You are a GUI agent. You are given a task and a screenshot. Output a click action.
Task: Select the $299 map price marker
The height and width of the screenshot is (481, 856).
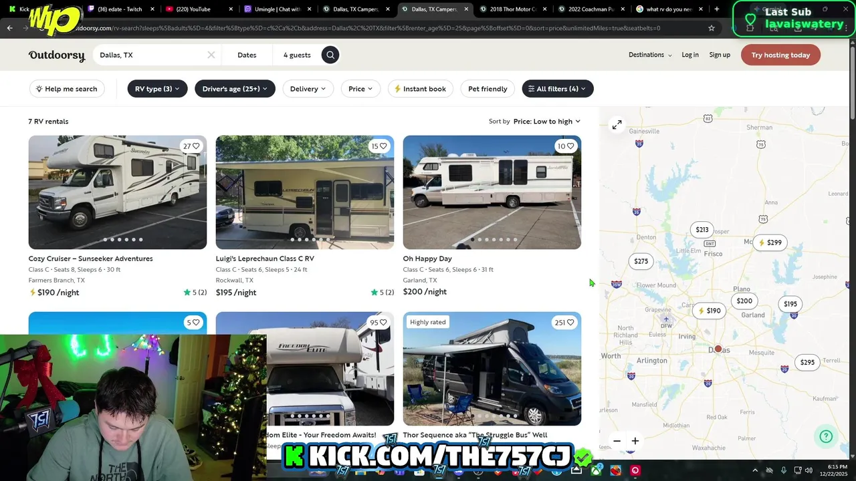pyautogui.click(x=770, y=243)
